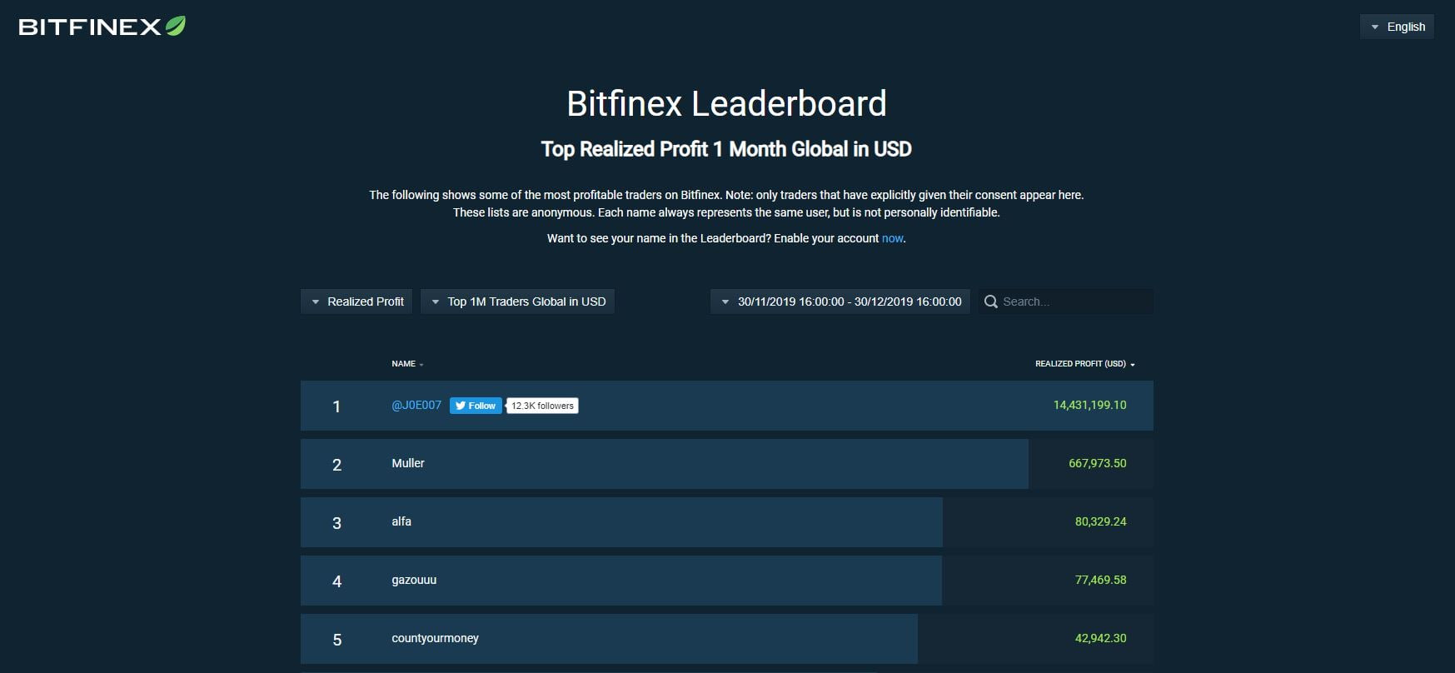Open the English language dropdown
This screenshot has height=673, width=1455.
coord(1398,27)
